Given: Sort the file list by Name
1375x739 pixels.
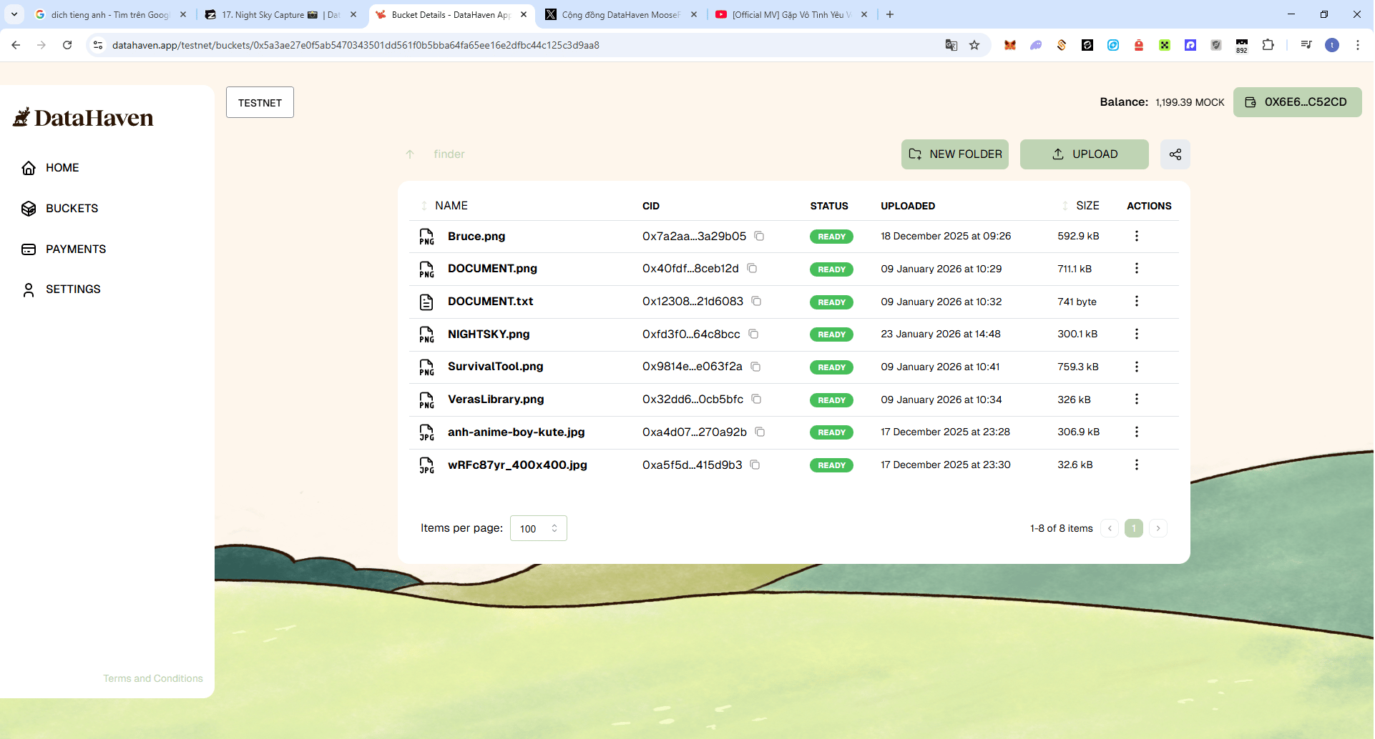Looking at the screenshot, I should [x=451, y=206].
